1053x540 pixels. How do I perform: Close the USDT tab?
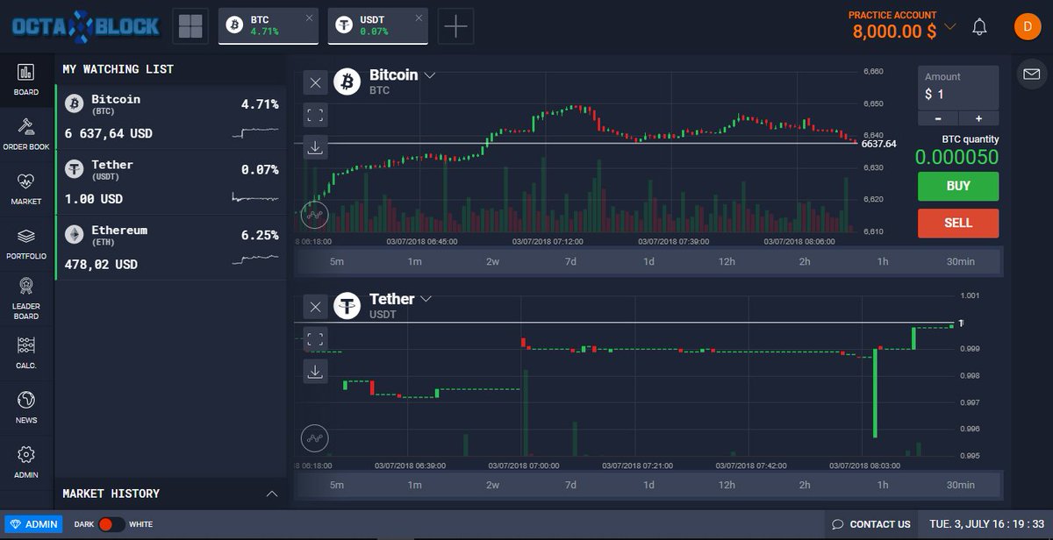coord(419,18)
